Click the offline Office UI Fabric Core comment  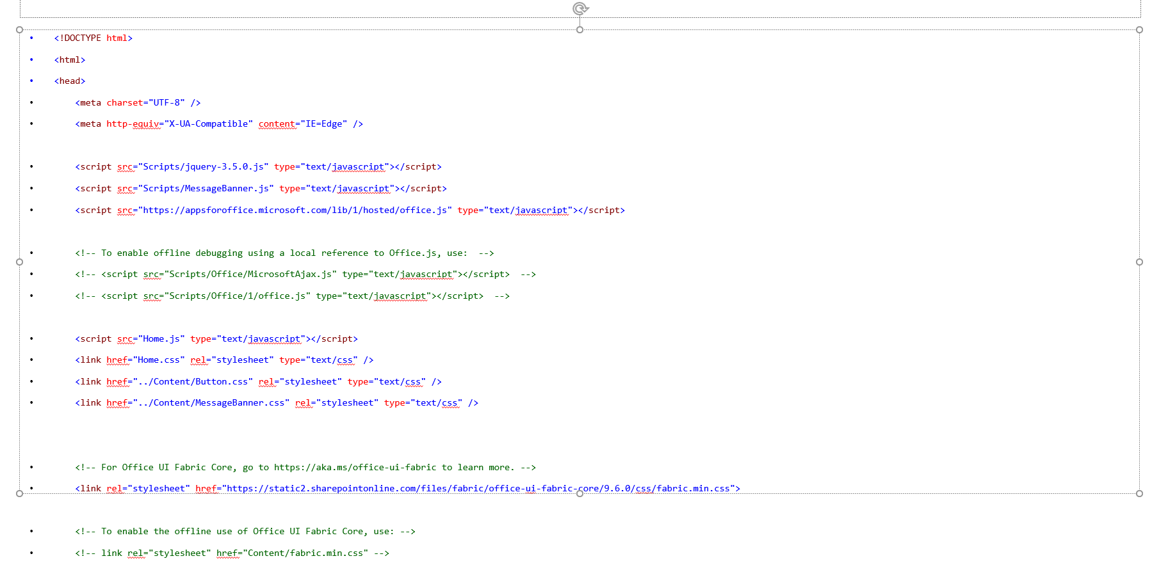tap(245, 532)
